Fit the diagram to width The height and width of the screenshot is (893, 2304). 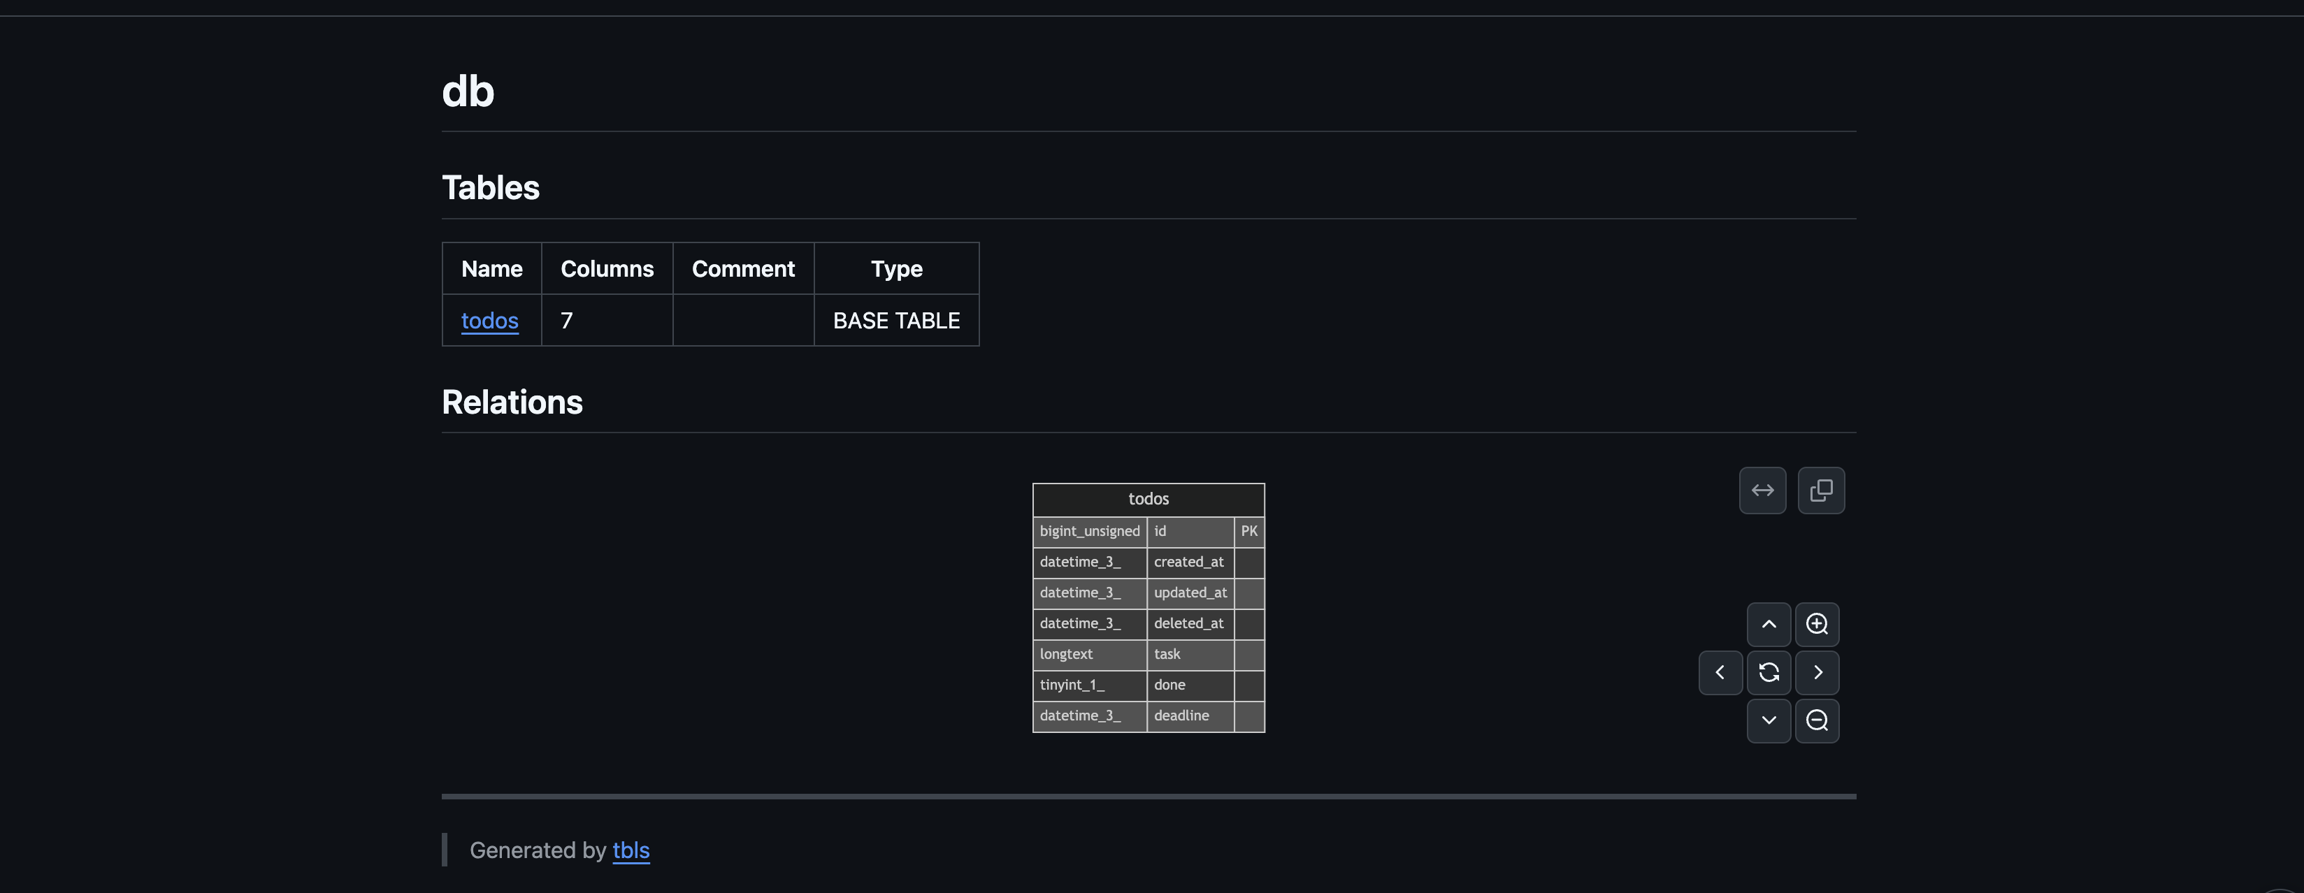click(1761, 490)
